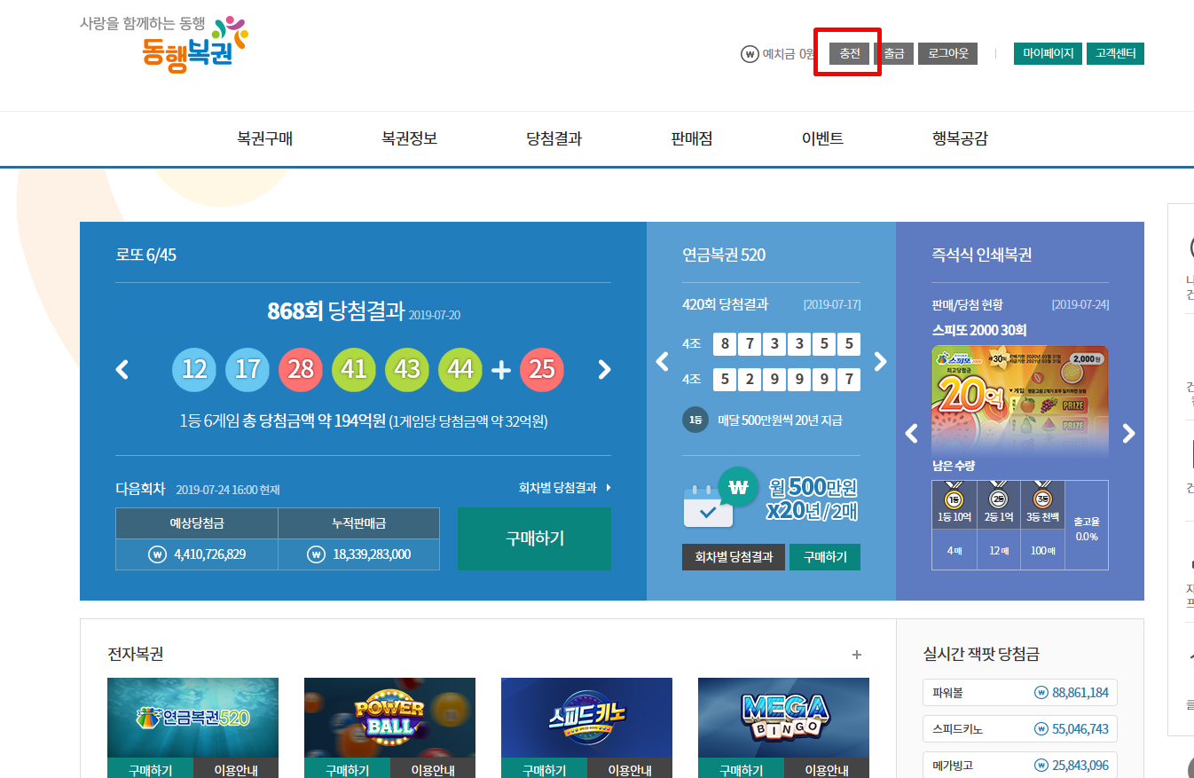Click the 2등 silver medal icon
1194x778 pixels.
tap(998, 499)
